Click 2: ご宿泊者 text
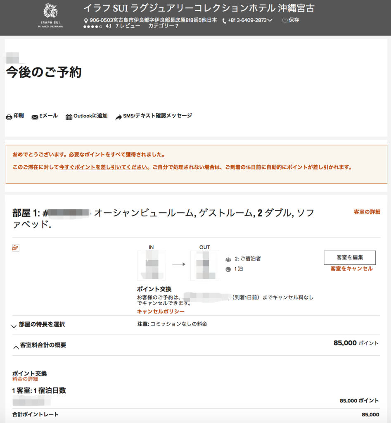 tap(248, 259)
